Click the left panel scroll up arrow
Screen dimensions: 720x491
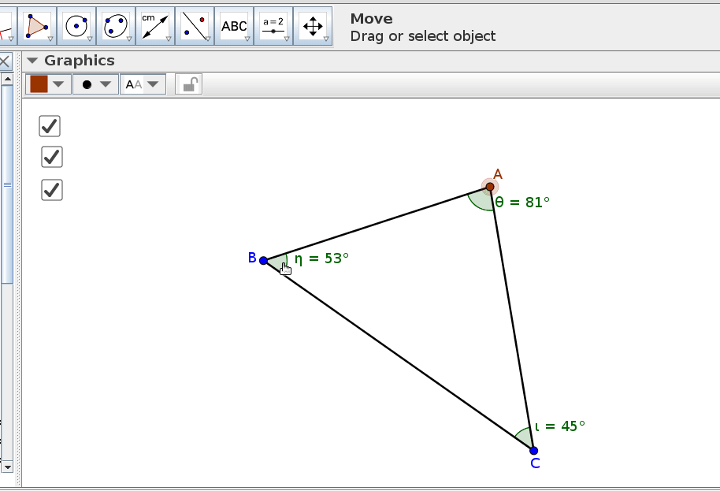(x=7, y=80)
